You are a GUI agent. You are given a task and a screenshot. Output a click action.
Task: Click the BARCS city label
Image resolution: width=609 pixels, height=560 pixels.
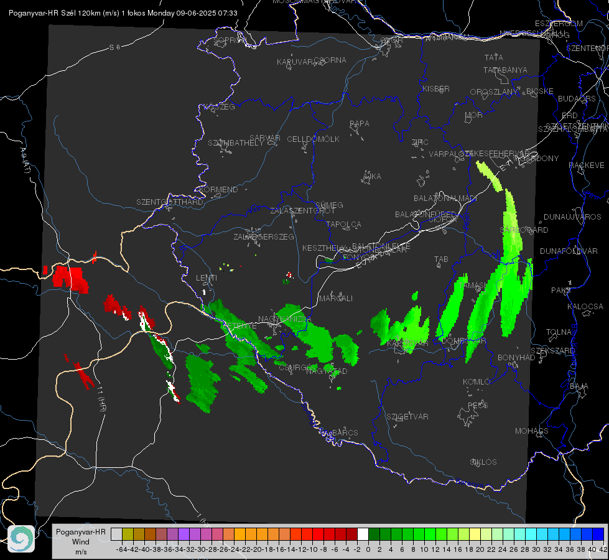(345, 432)
